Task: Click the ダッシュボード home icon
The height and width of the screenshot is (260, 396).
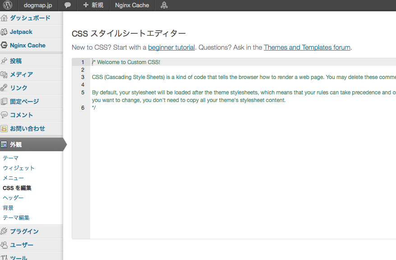Action: click(4, 19)
